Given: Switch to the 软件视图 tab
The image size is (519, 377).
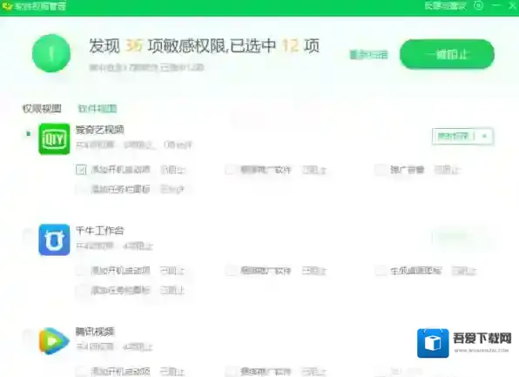Looking at the screenshot, I should point(98,109).
